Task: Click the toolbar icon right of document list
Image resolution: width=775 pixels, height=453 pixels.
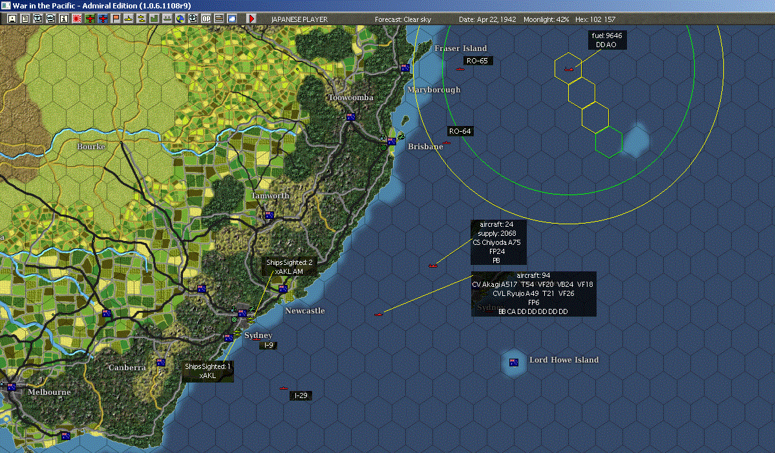Action: [37, 19]
